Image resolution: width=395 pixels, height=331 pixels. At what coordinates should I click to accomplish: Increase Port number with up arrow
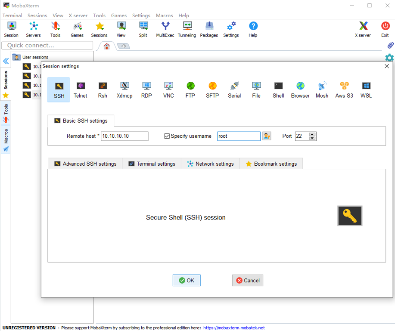tap(312, 134)
